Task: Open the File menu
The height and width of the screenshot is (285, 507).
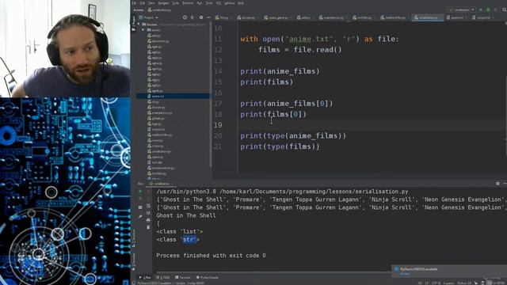Action: point(134,3)
